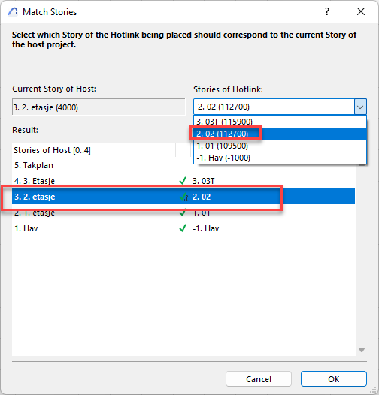Screen dimensions: 379x395
Task: Confirm with the OK button
Action: tap(334, 379)
